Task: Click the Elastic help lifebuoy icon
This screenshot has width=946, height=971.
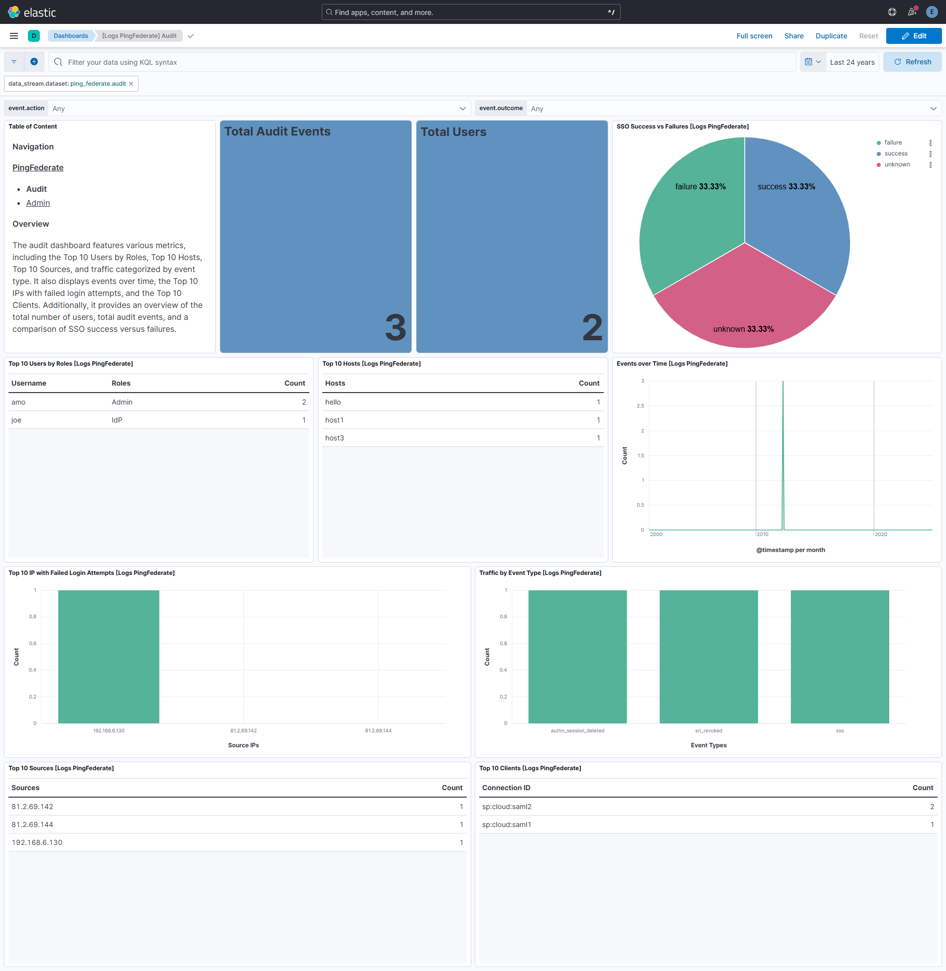Action: click(x=891, y=12)
